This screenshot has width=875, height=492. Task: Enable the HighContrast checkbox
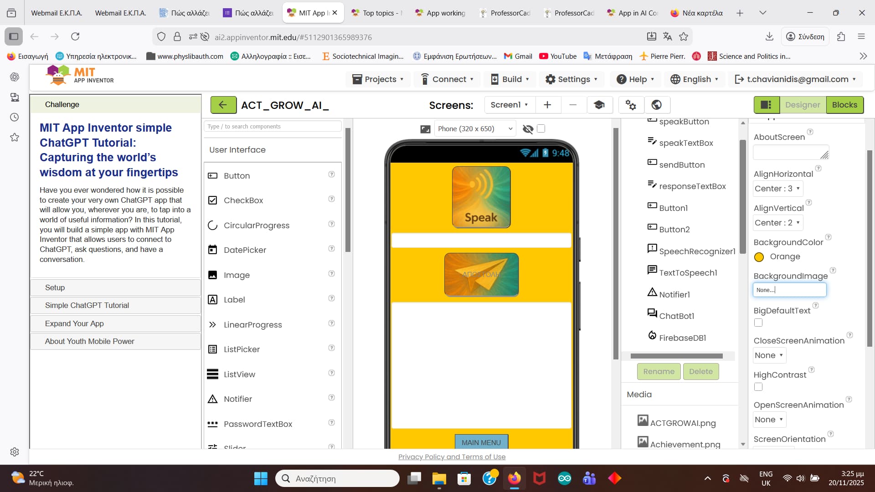click(x=758, y=387)
